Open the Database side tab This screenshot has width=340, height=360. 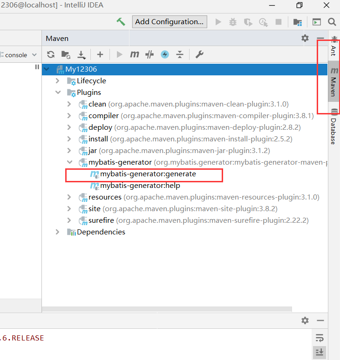tap(334, 127)
